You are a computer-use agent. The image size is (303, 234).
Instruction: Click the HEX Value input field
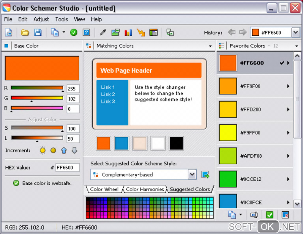click(x=68, y=167)
